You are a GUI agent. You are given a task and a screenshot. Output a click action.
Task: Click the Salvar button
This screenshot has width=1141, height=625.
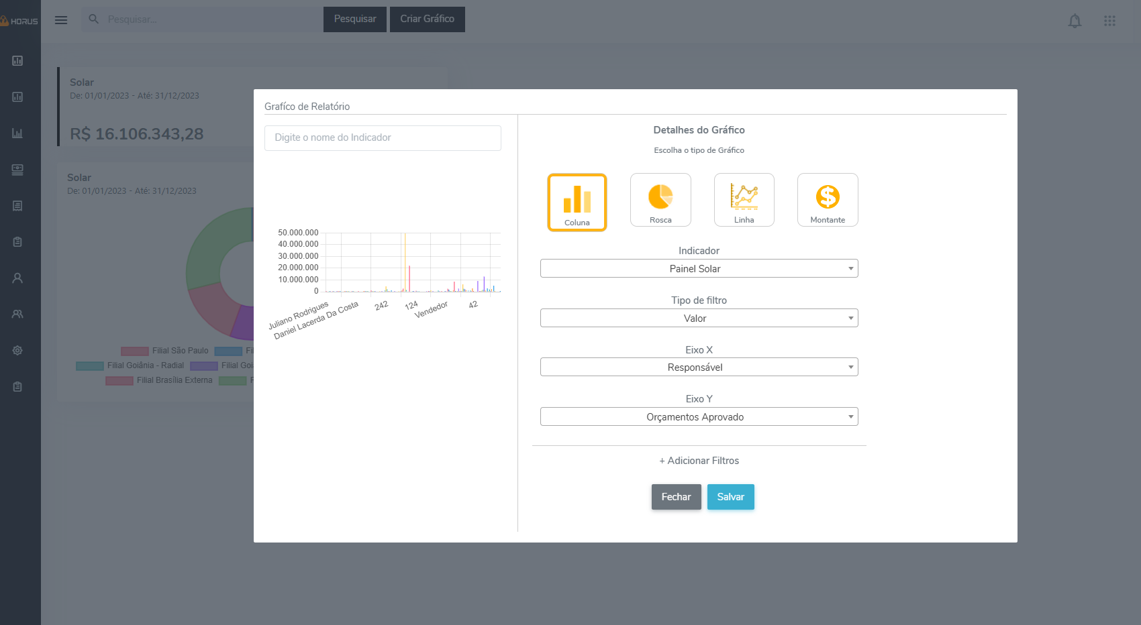(x=730, y=497)
